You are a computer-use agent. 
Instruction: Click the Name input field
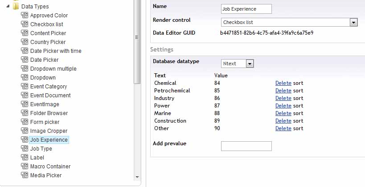pyautogui.click(x=246, y=9)
